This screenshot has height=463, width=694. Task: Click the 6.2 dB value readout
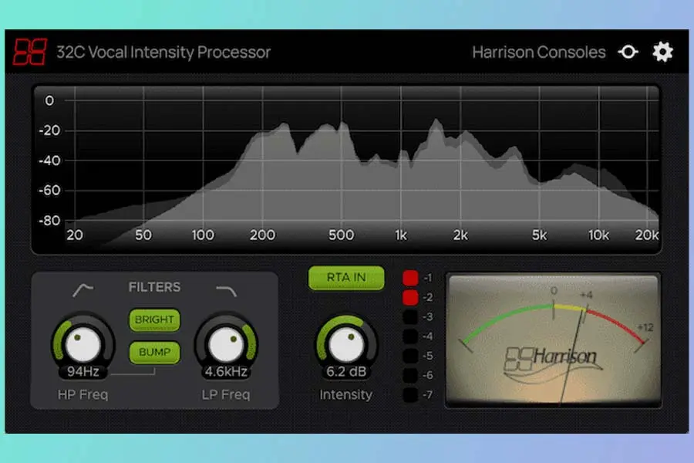coord(346,371)
